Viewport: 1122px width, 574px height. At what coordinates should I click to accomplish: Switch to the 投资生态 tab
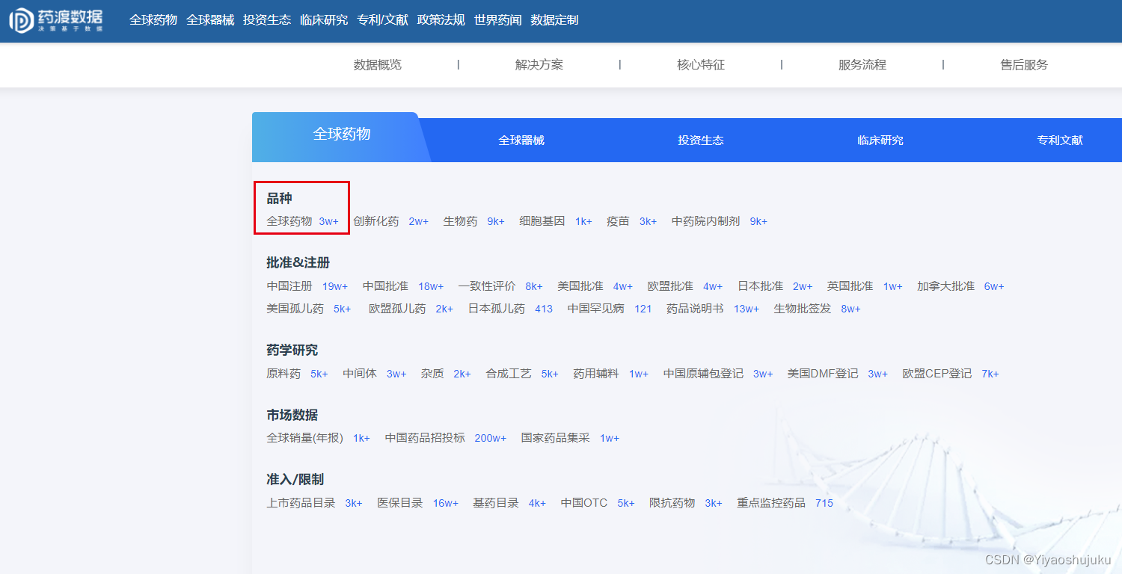pos(700,140)
